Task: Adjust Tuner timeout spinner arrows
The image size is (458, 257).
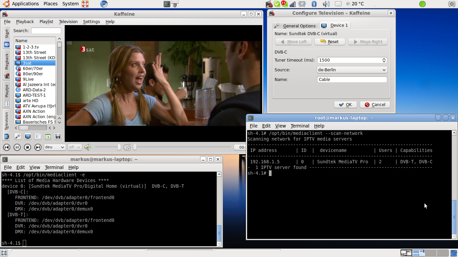Action: coord(384,60)
